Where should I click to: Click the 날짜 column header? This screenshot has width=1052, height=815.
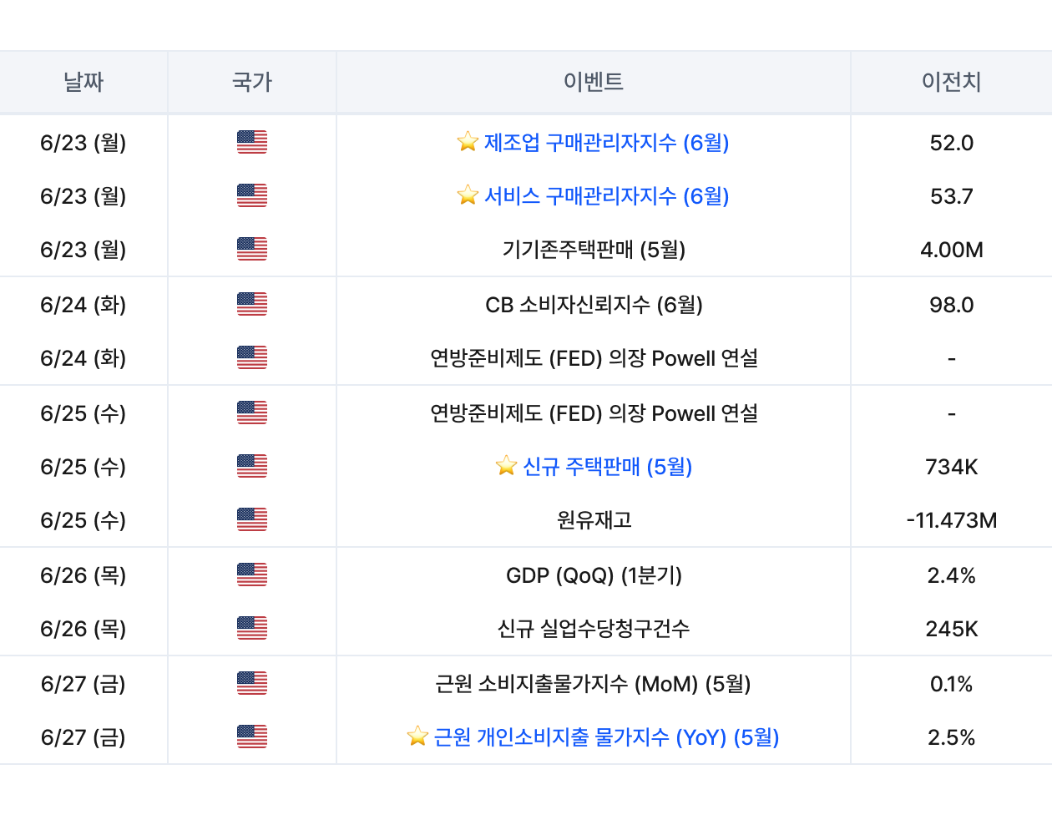(x=83, y=82)
